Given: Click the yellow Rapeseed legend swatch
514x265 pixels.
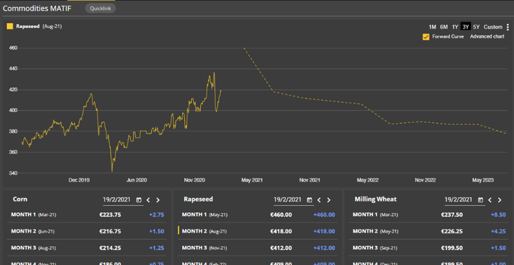Looking at the screenshot, I should point(10,26).
